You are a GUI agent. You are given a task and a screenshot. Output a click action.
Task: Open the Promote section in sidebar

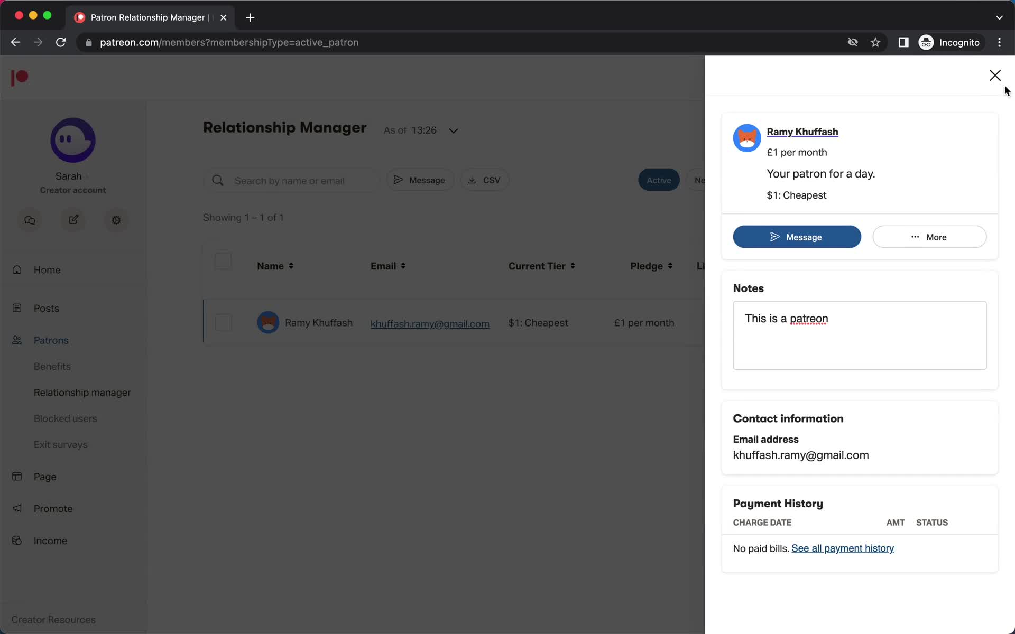coord(53,508)
